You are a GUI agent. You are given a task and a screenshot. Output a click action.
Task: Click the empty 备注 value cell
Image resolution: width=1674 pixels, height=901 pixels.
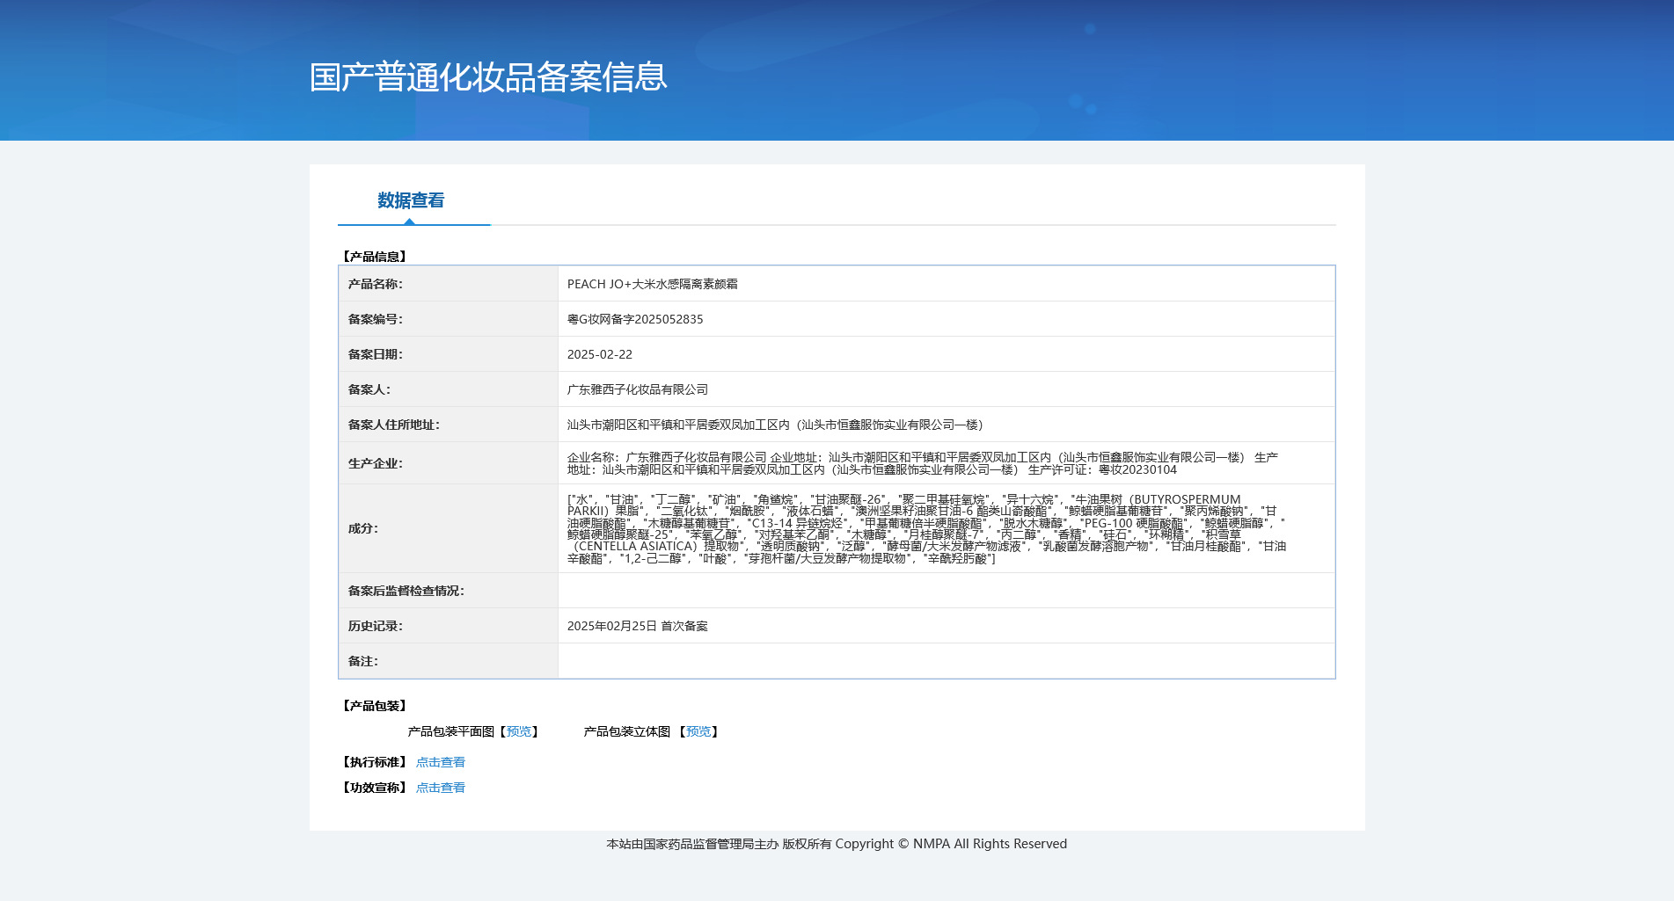(x=946, y=661)
